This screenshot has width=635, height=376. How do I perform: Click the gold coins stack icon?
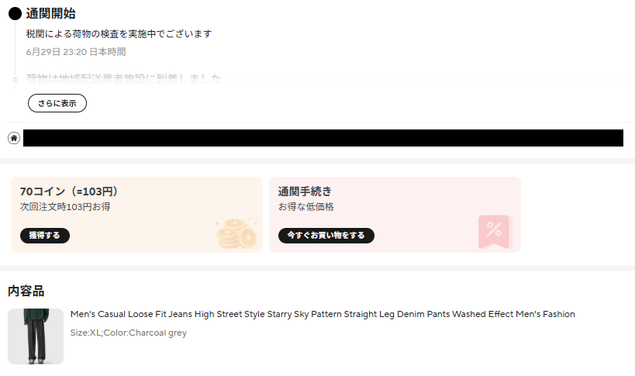(x=236, y=233)
